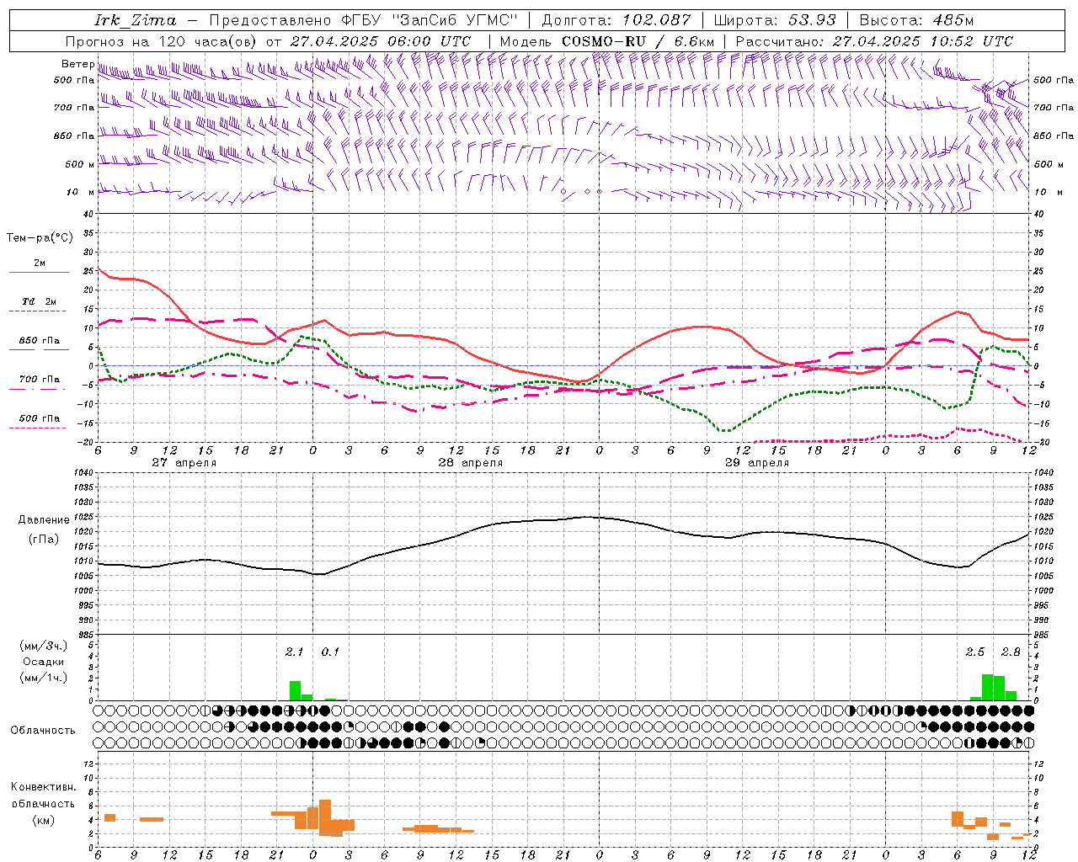1078x862 pixels.
Task: Click the precipitation amount 2.1
Action: click(294, 652)
